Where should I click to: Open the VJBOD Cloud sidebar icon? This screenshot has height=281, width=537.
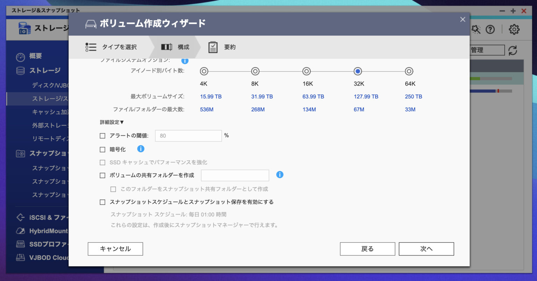[x=20, y=258]
